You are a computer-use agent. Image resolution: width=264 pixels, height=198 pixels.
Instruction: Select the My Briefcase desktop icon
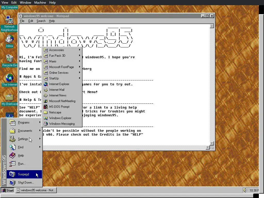coord(10,97)
